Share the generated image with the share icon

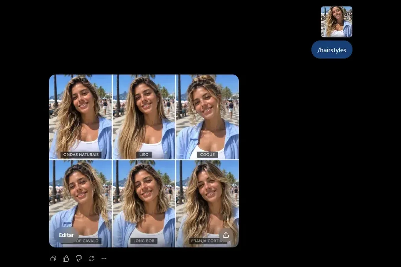(226, 235)
